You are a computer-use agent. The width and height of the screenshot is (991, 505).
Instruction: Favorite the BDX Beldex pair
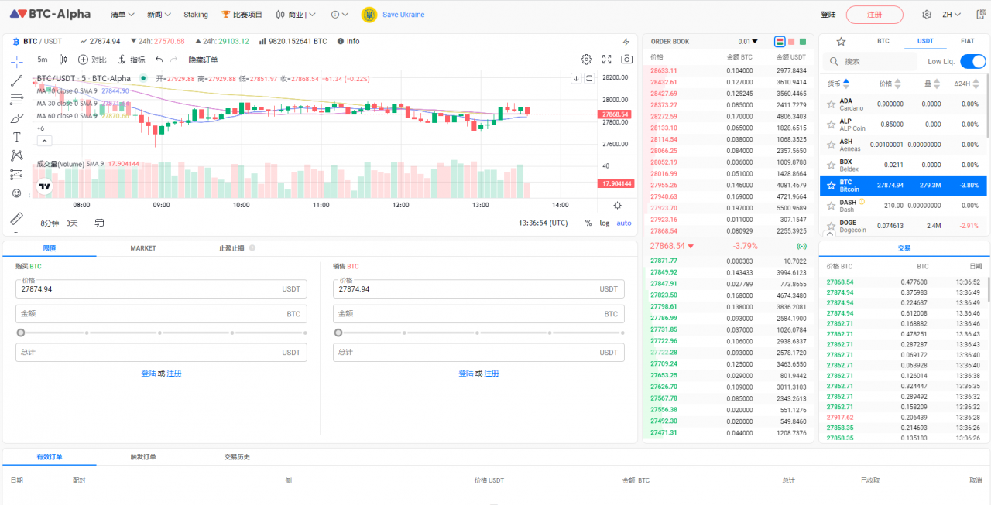click(x=831, y=165)
